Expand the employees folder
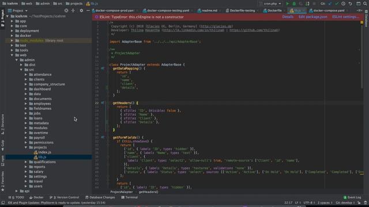 (26, 103)
